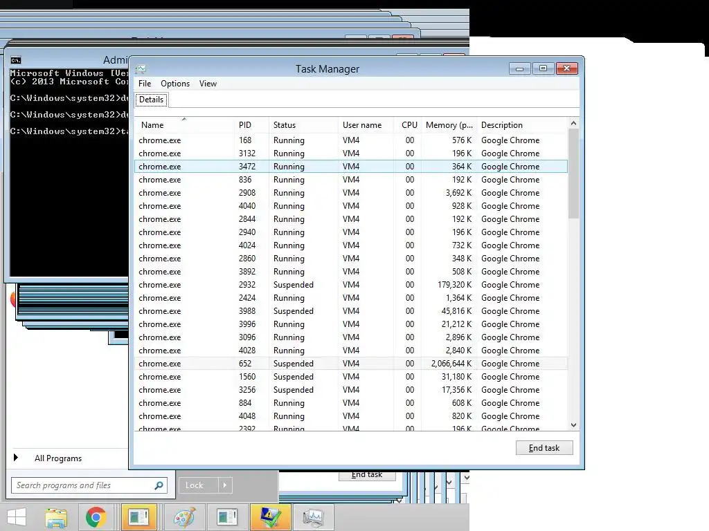Select chrome.exe row with PID 836
709x531 pixels.
(x=351, y=180)
